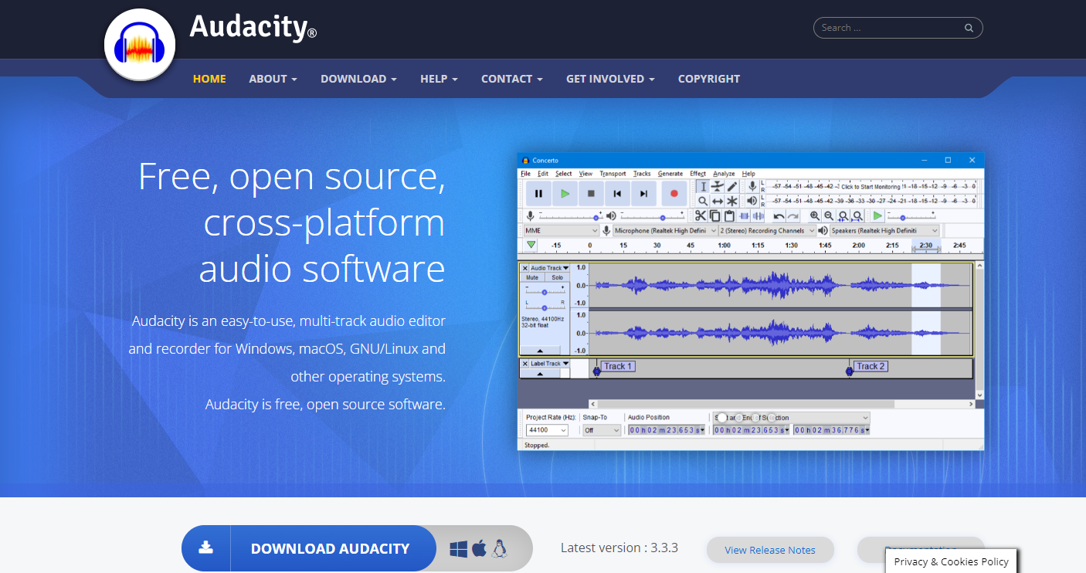Open the File menu in the Concerto window
The image size is (1086, 573).
tap(525, 174)
